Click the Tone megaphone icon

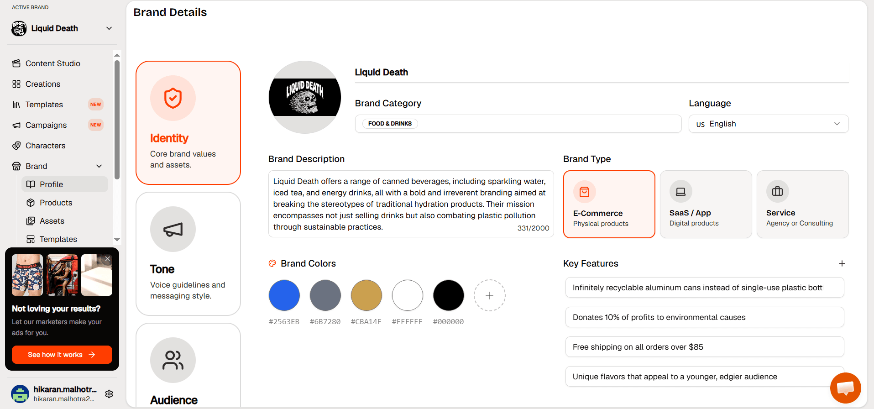(x=173, y=229)
